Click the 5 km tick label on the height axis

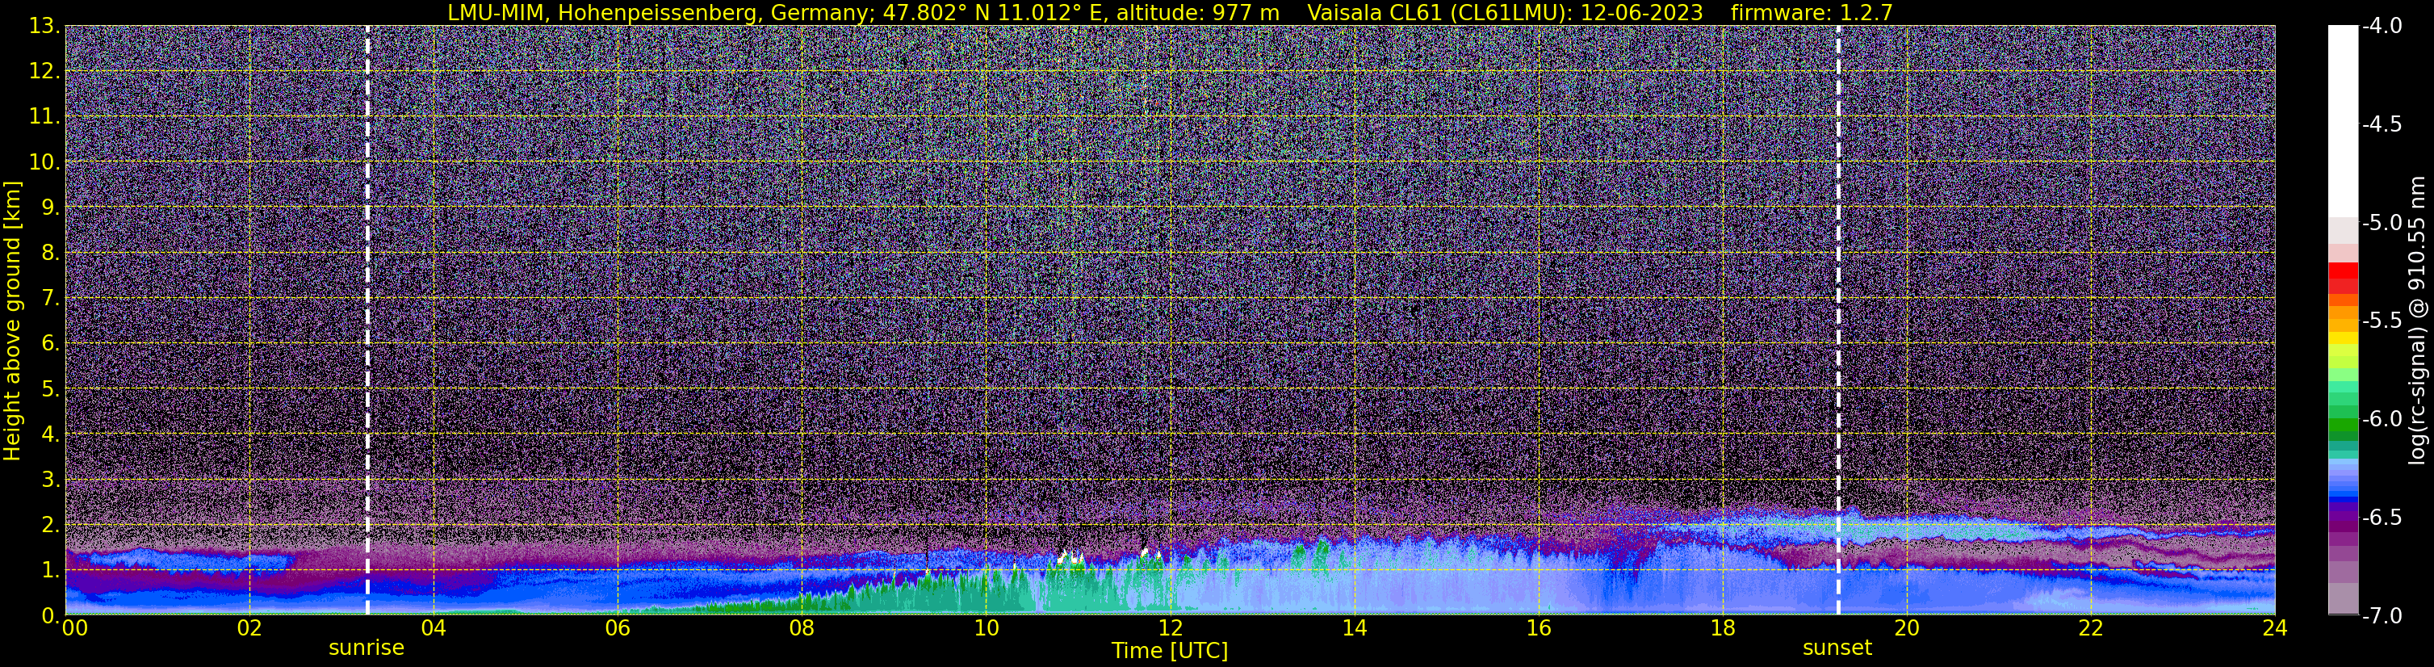click(x=50, y=389)
